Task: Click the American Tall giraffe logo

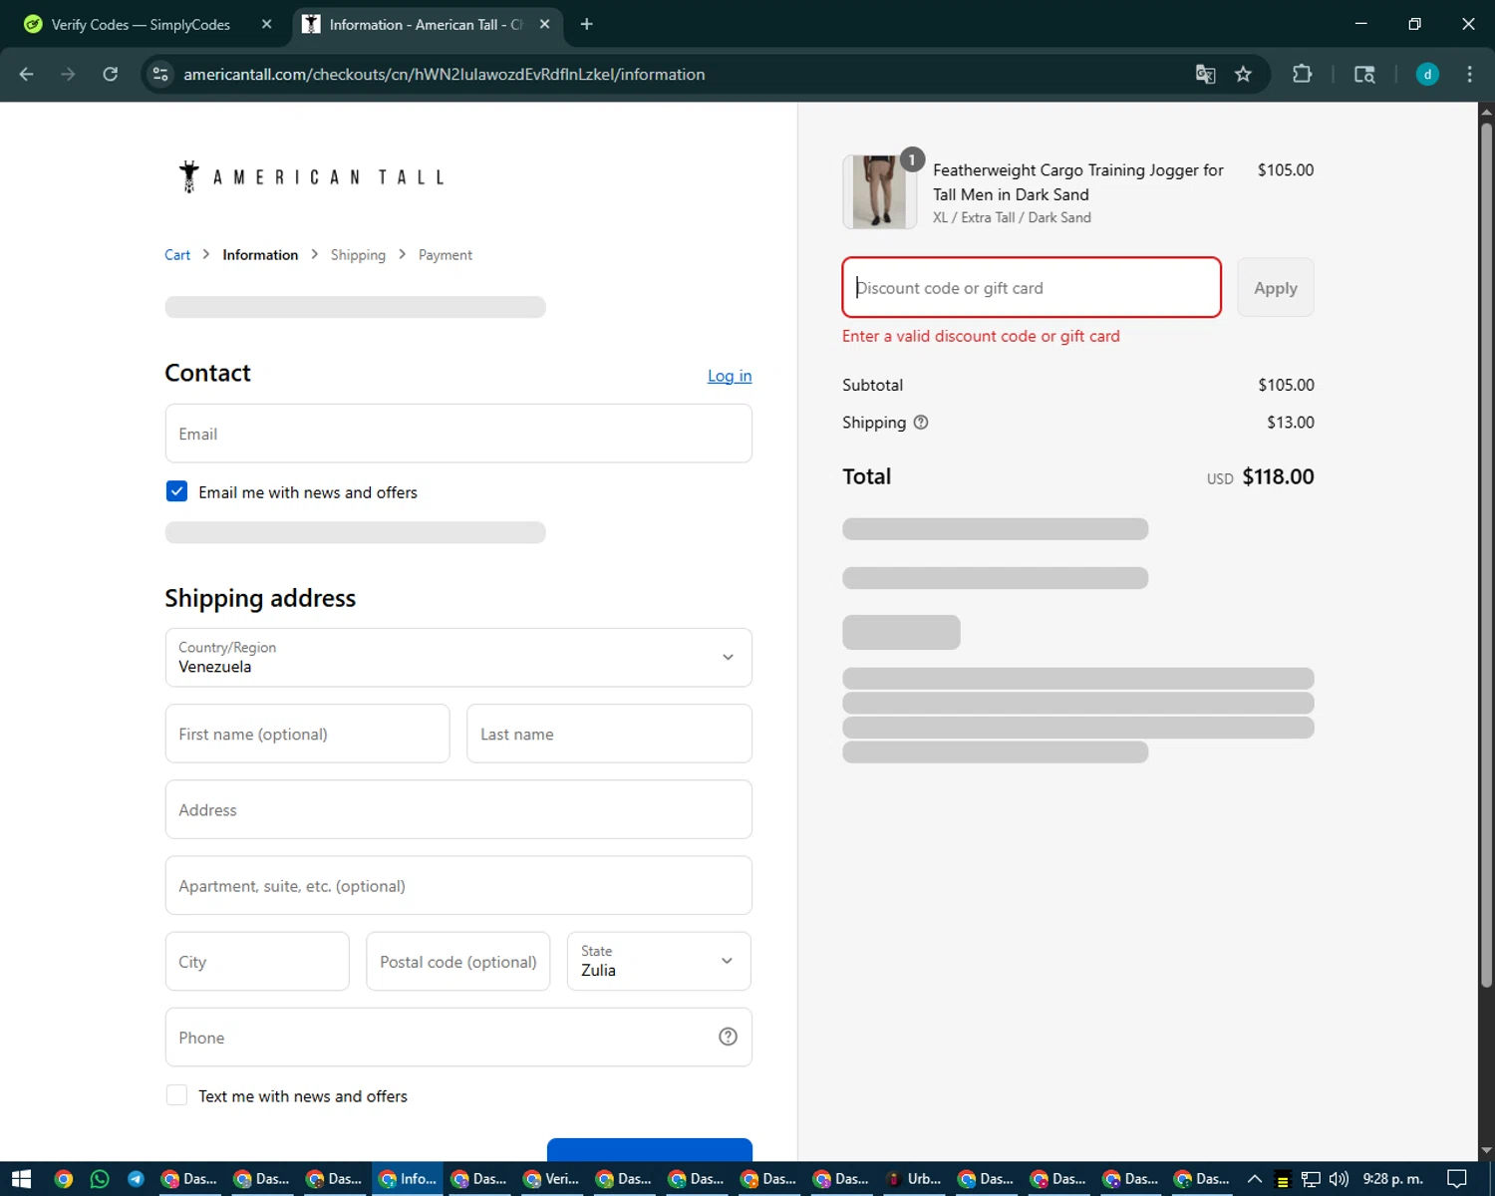Action: pyautogui.click(x=312, y=176)
